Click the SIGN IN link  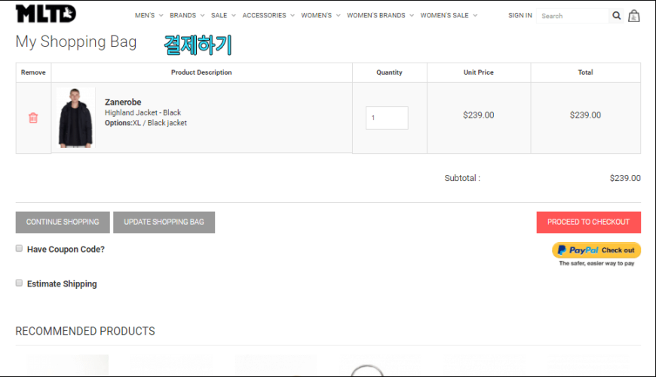(520, 16)
